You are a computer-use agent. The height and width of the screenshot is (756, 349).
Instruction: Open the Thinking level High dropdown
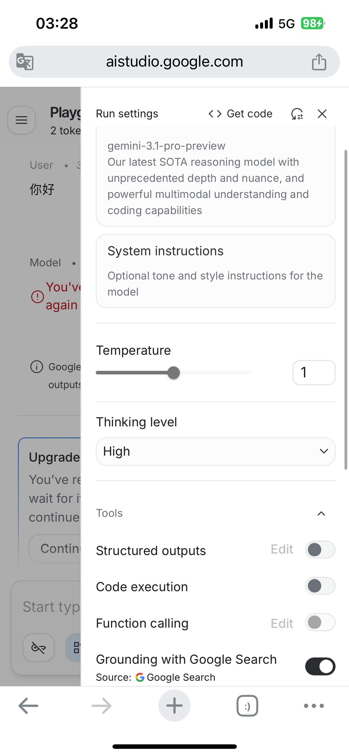215,451
